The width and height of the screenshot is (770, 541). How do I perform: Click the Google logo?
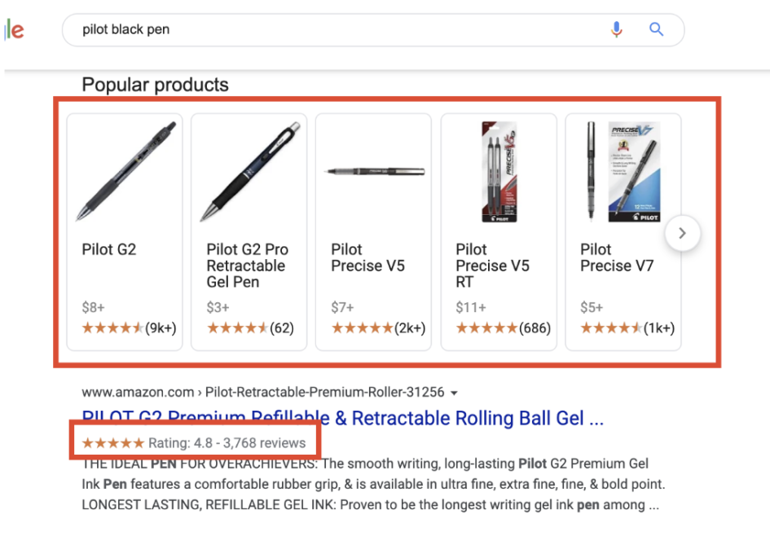click(x=11, y=29)
